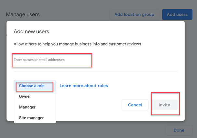Select Owner from the role list

point(25,97)
